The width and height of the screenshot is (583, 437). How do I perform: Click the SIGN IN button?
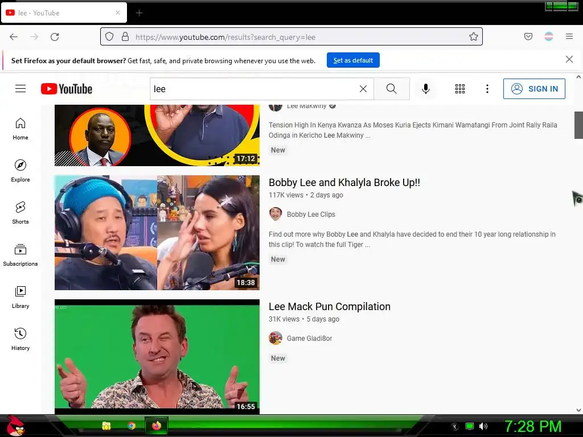(534, 89)
